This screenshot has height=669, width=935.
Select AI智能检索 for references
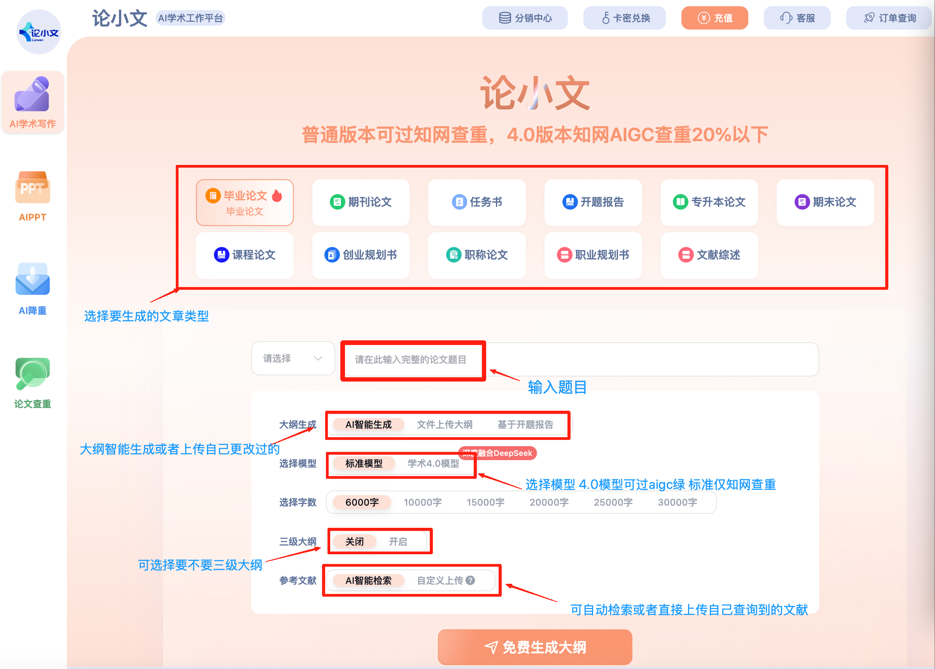click(x=369, y=580)
